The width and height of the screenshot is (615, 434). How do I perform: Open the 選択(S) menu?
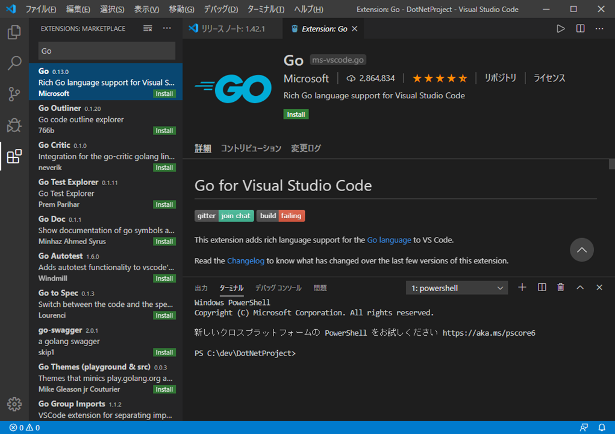tap(112, 9)
